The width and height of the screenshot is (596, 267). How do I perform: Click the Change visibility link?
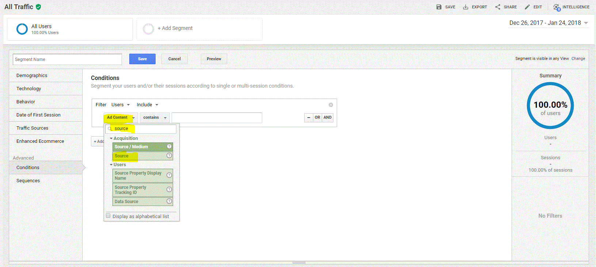pos(578,58)
